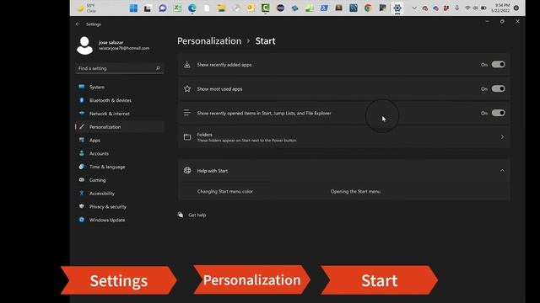Click the clock and date in taskbar

(x=500, y=8)
